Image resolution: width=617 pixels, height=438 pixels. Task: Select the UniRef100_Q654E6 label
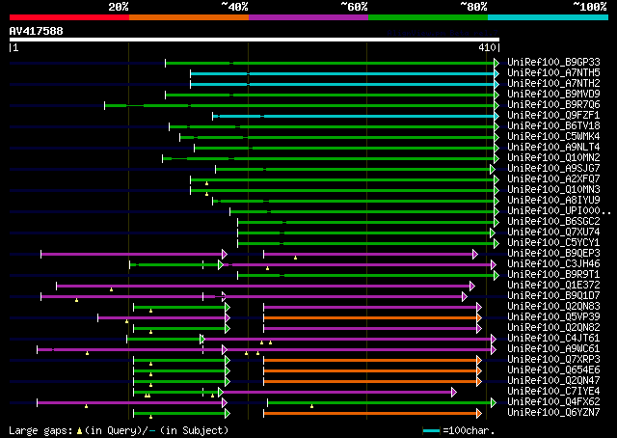coord(553,370)
